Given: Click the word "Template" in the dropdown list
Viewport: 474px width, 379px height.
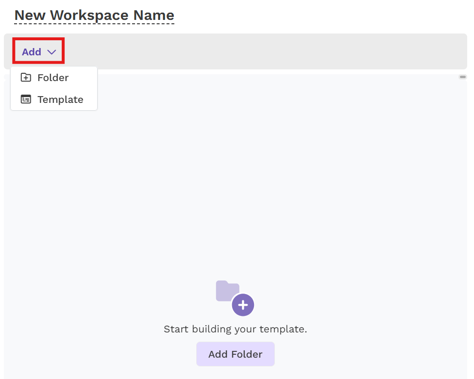Looking at the screenshot, I should (60, 99).
